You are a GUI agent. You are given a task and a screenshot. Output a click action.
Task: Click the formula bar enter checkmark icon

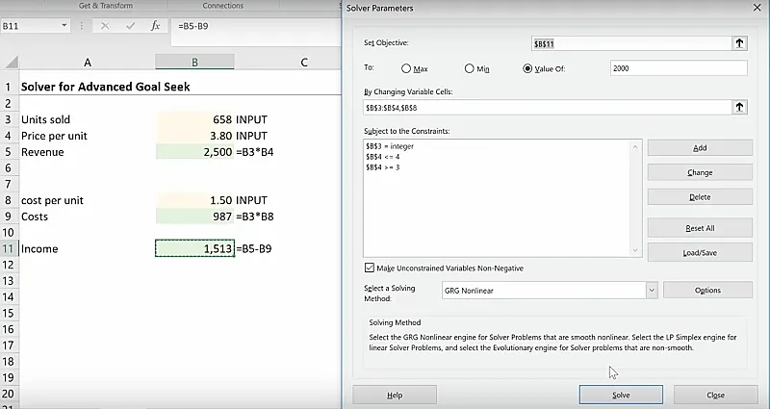[x=129, y=26]
